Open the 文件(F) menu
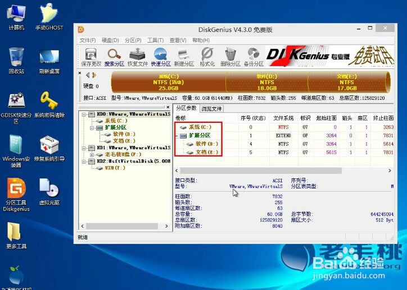Image resolution: width=407 pixels, height=290 pixels. pos(88,40)
